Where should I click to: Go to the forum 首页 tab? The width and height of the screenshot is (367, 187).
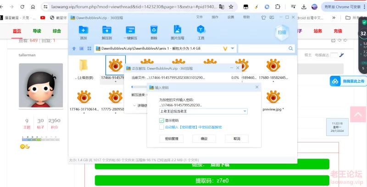click(x=17, y=31)
